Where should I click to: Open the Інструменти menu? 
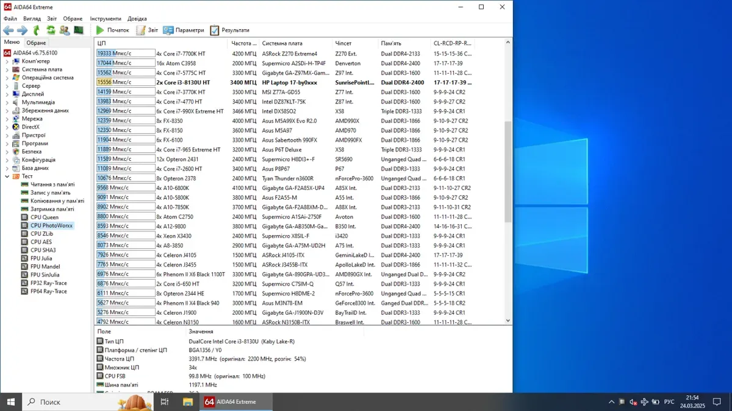(x=106, y=19)
